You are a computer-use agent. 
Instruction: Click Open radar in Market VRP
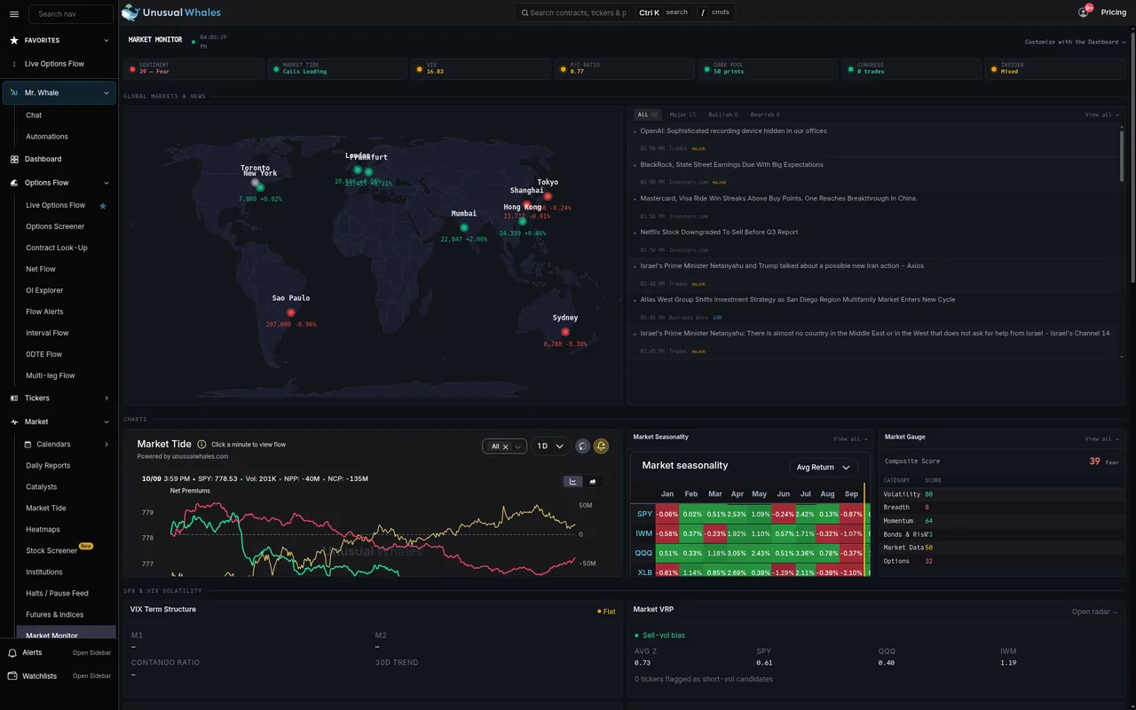tap(1095, 611)
